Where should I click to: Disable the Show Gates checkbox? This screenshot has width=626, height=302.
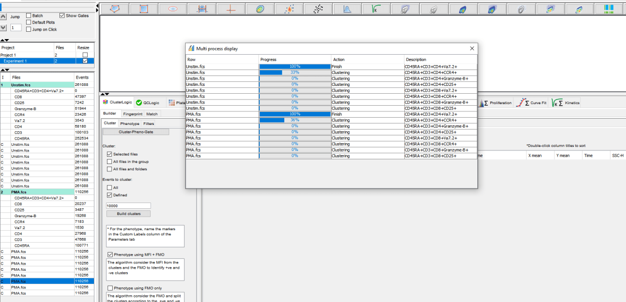pyautogui.click(x=62, y=15)
